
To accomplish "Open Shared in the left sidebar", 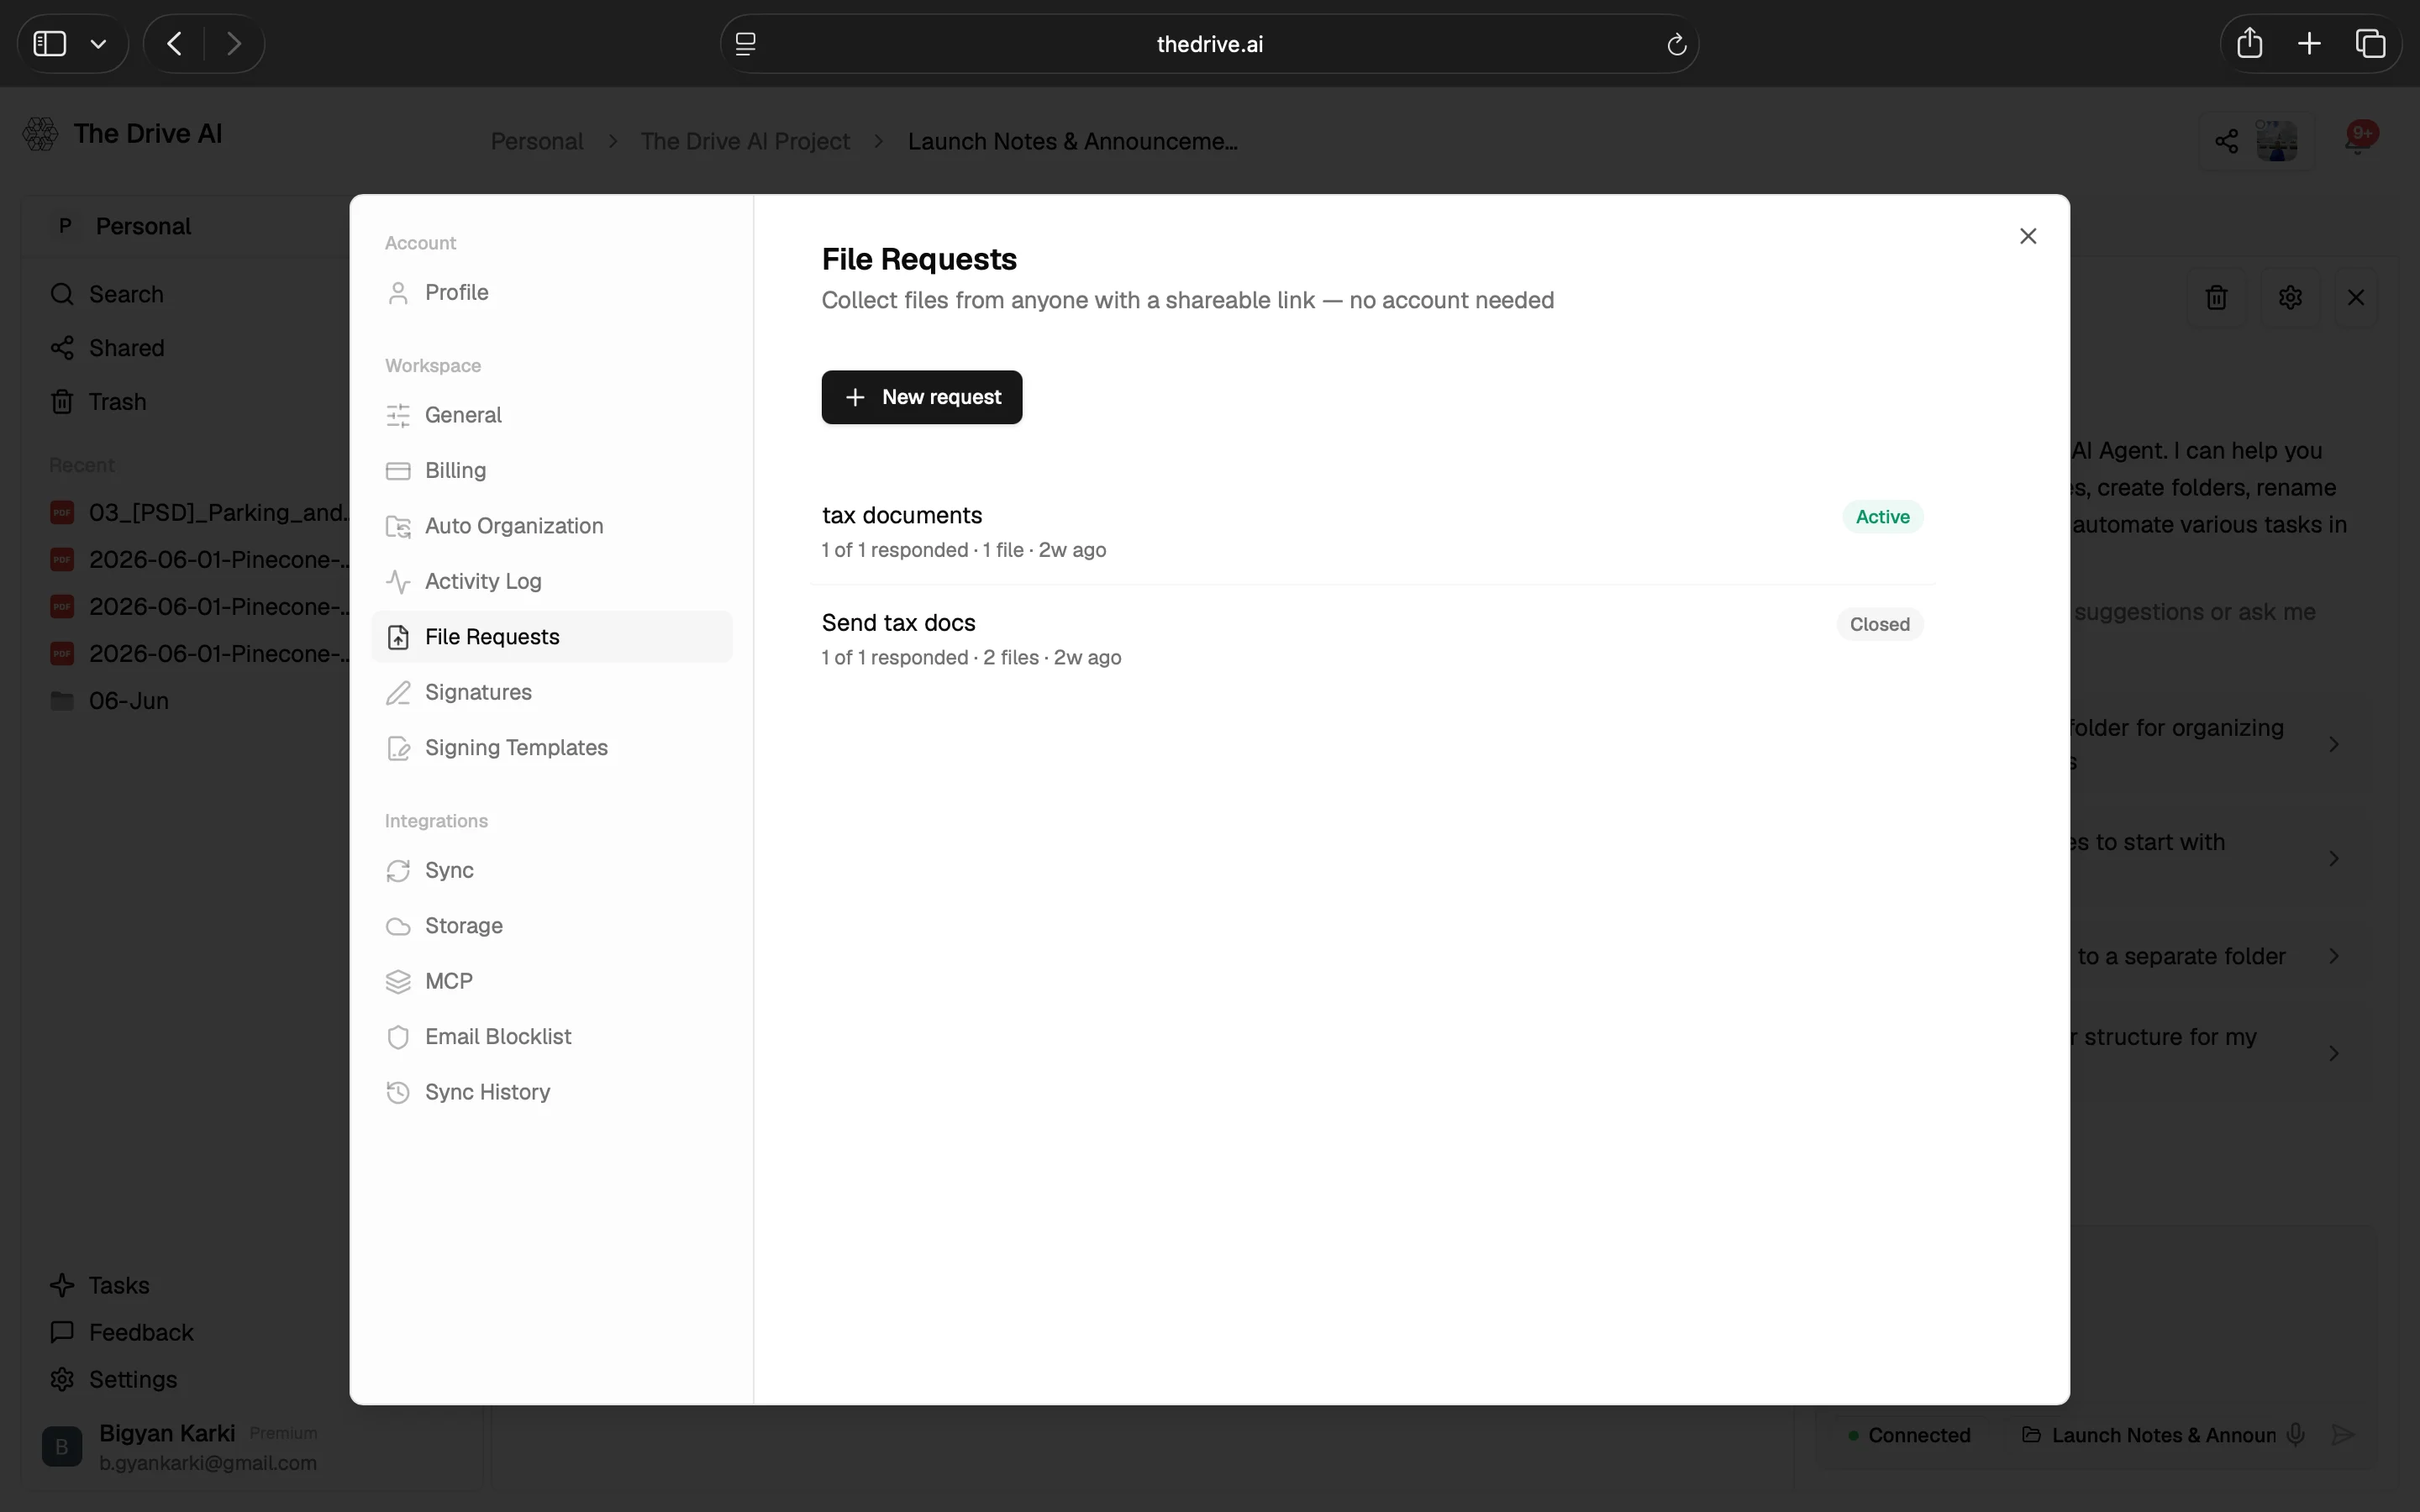I will pyautogui.click(x=126, y=348).
